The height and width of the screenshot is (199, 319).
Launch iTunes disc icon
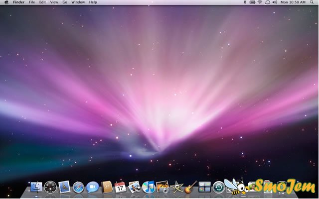point(149,187)
